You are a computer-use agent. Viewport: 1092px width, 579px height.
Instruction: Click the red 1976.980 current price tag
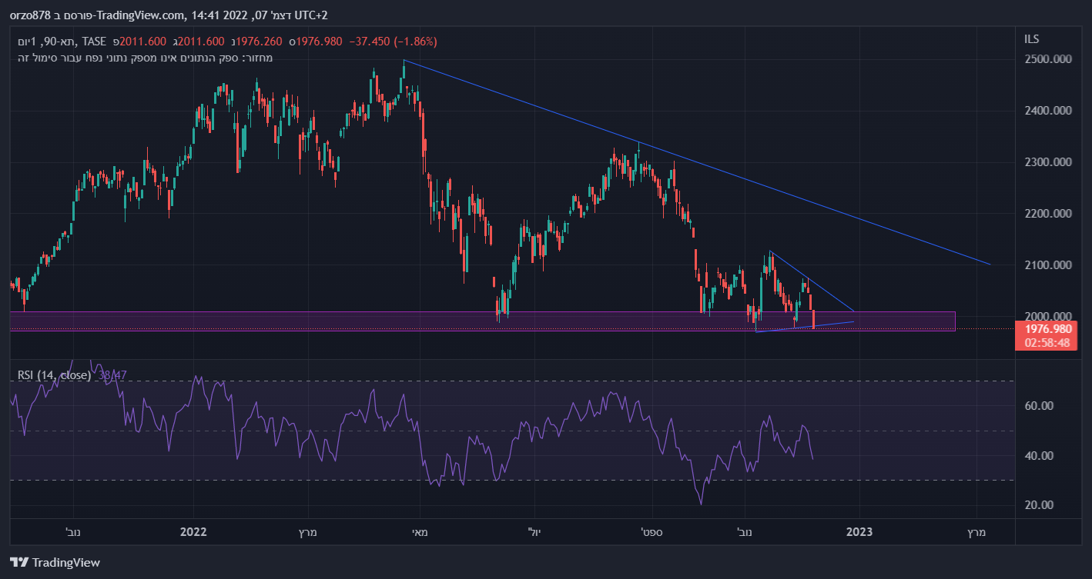click(x=1047, y=329)
